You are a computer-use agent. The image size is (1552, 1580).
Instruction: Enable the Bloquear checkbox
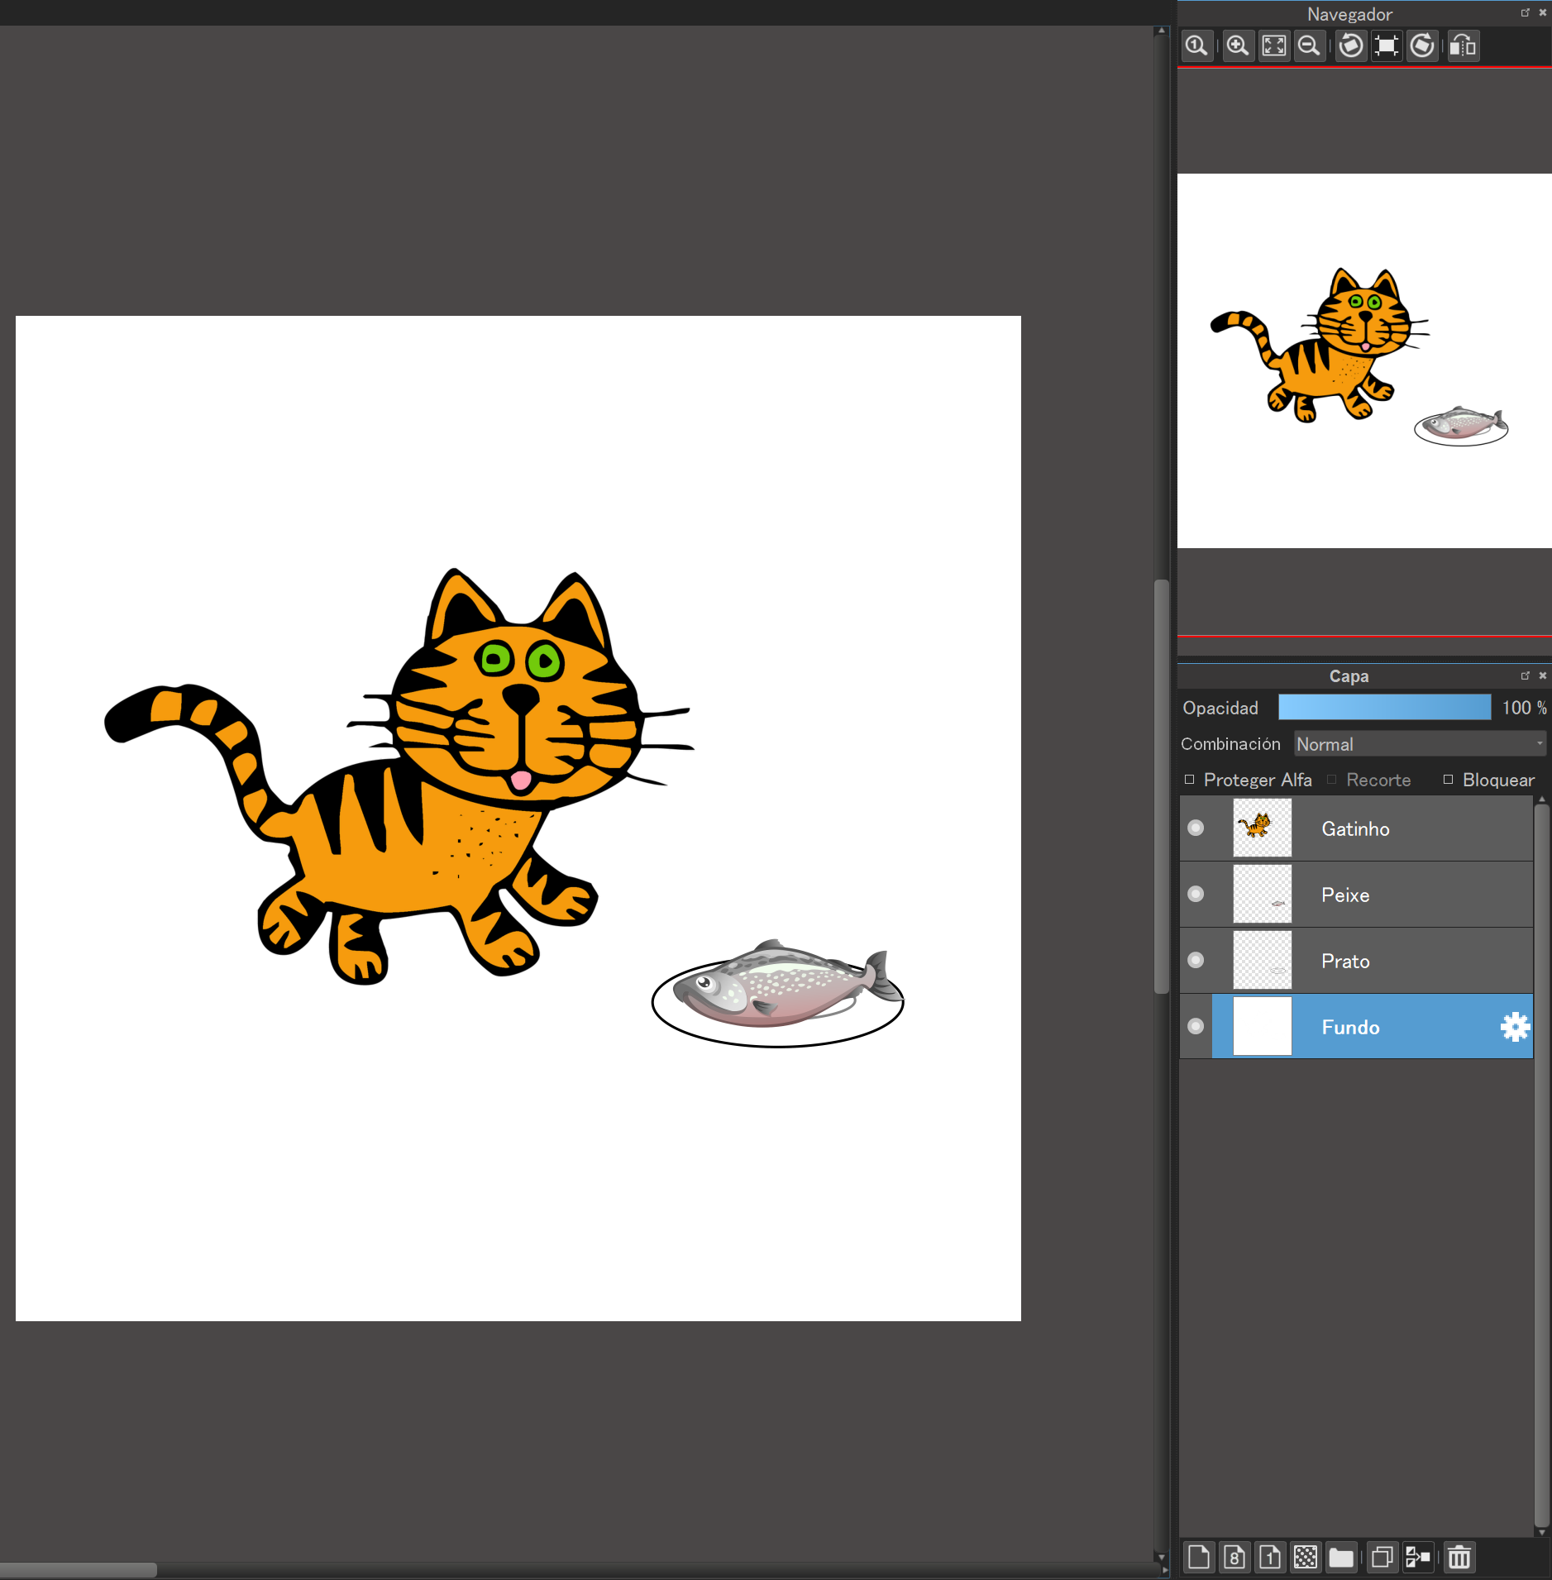coord(1449,780)
